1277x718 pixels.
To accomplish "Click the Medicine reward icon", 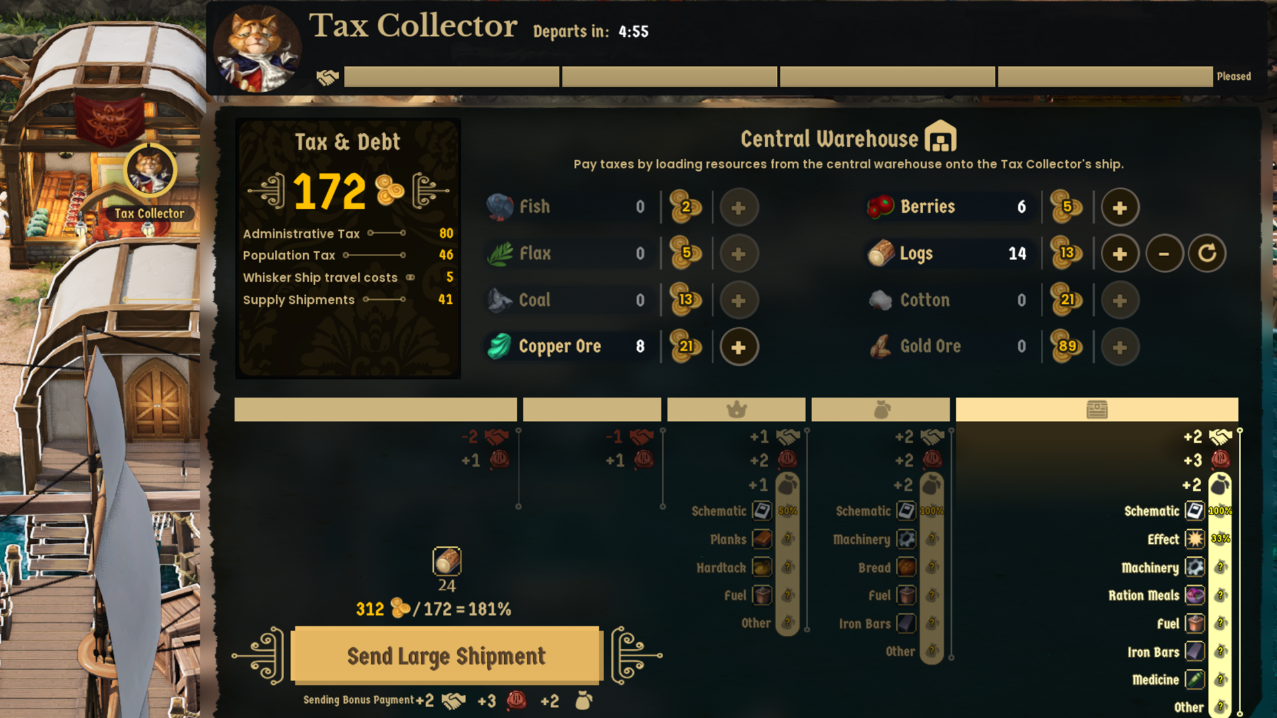I will click(1195, 679).
